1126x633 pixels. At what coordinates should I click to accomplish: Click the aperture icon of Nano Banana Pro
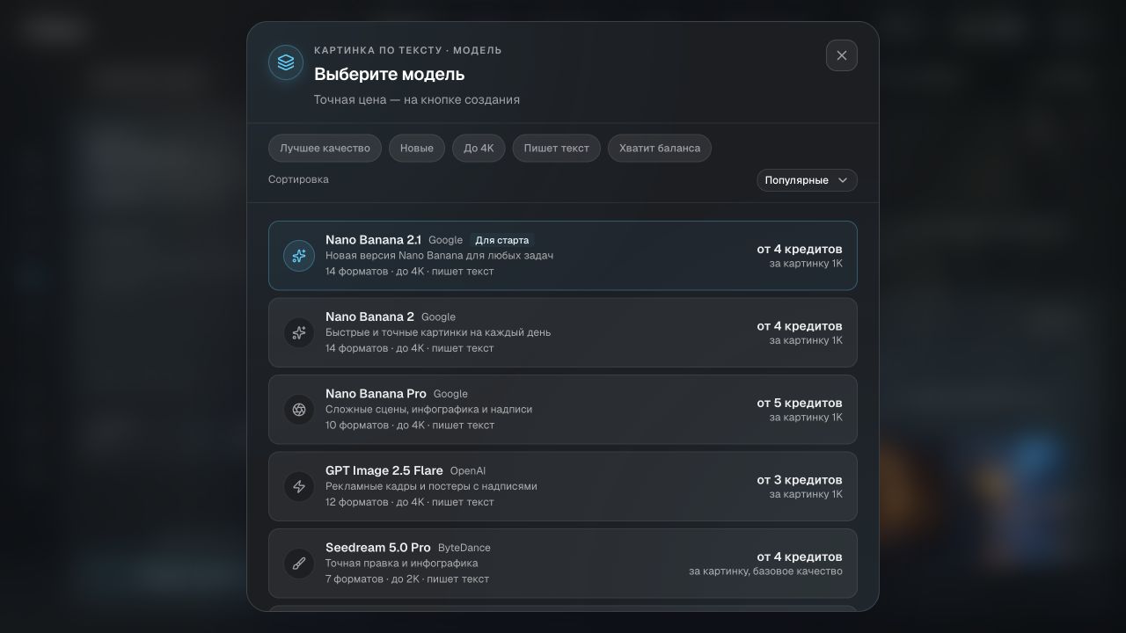click(299, 410)
